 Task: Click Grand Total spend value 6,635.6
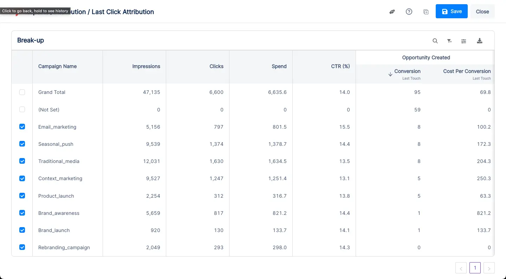tap(277, 92)
